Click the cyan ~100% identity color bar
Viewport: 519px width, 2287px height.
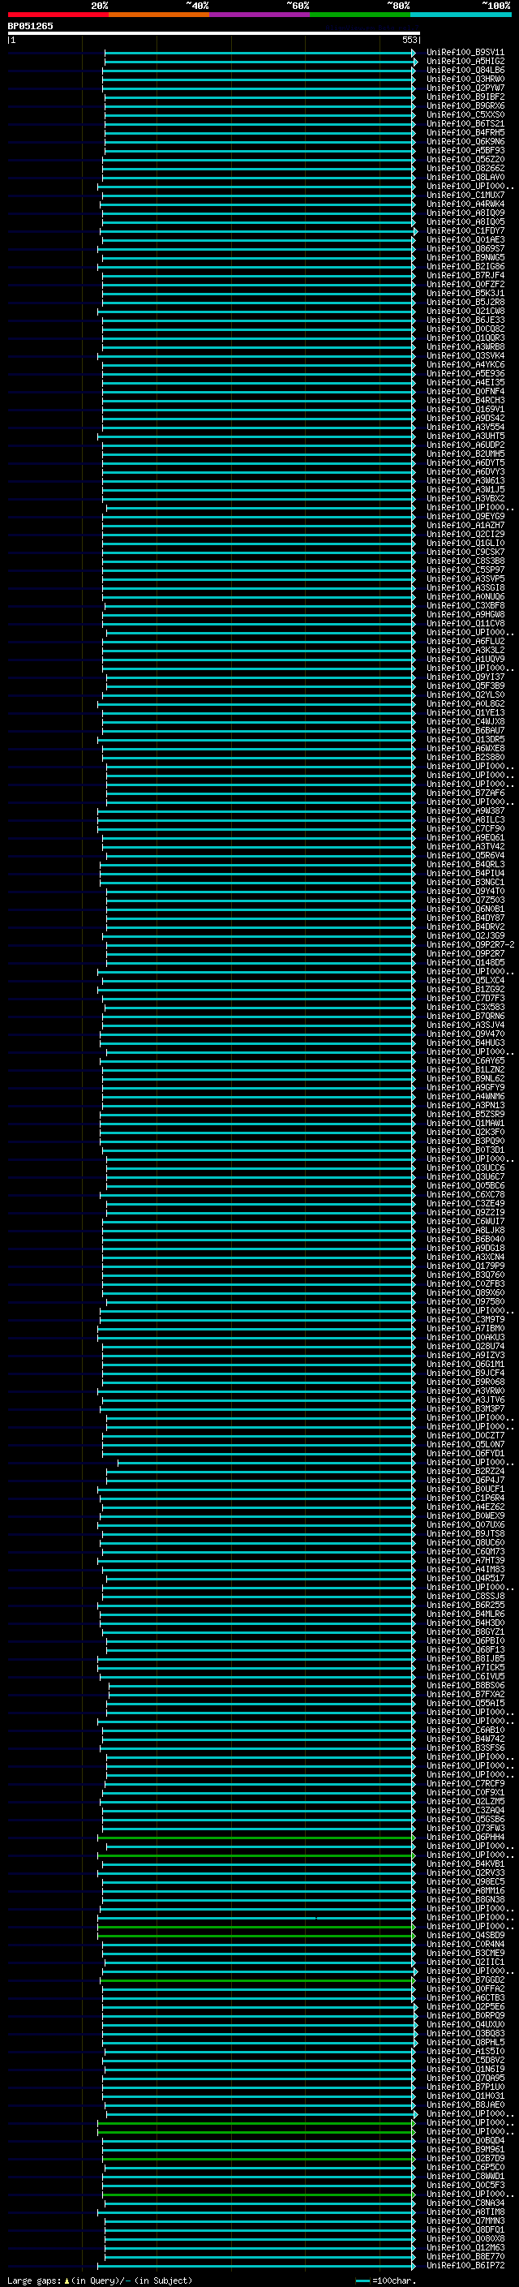coord(461,15)
